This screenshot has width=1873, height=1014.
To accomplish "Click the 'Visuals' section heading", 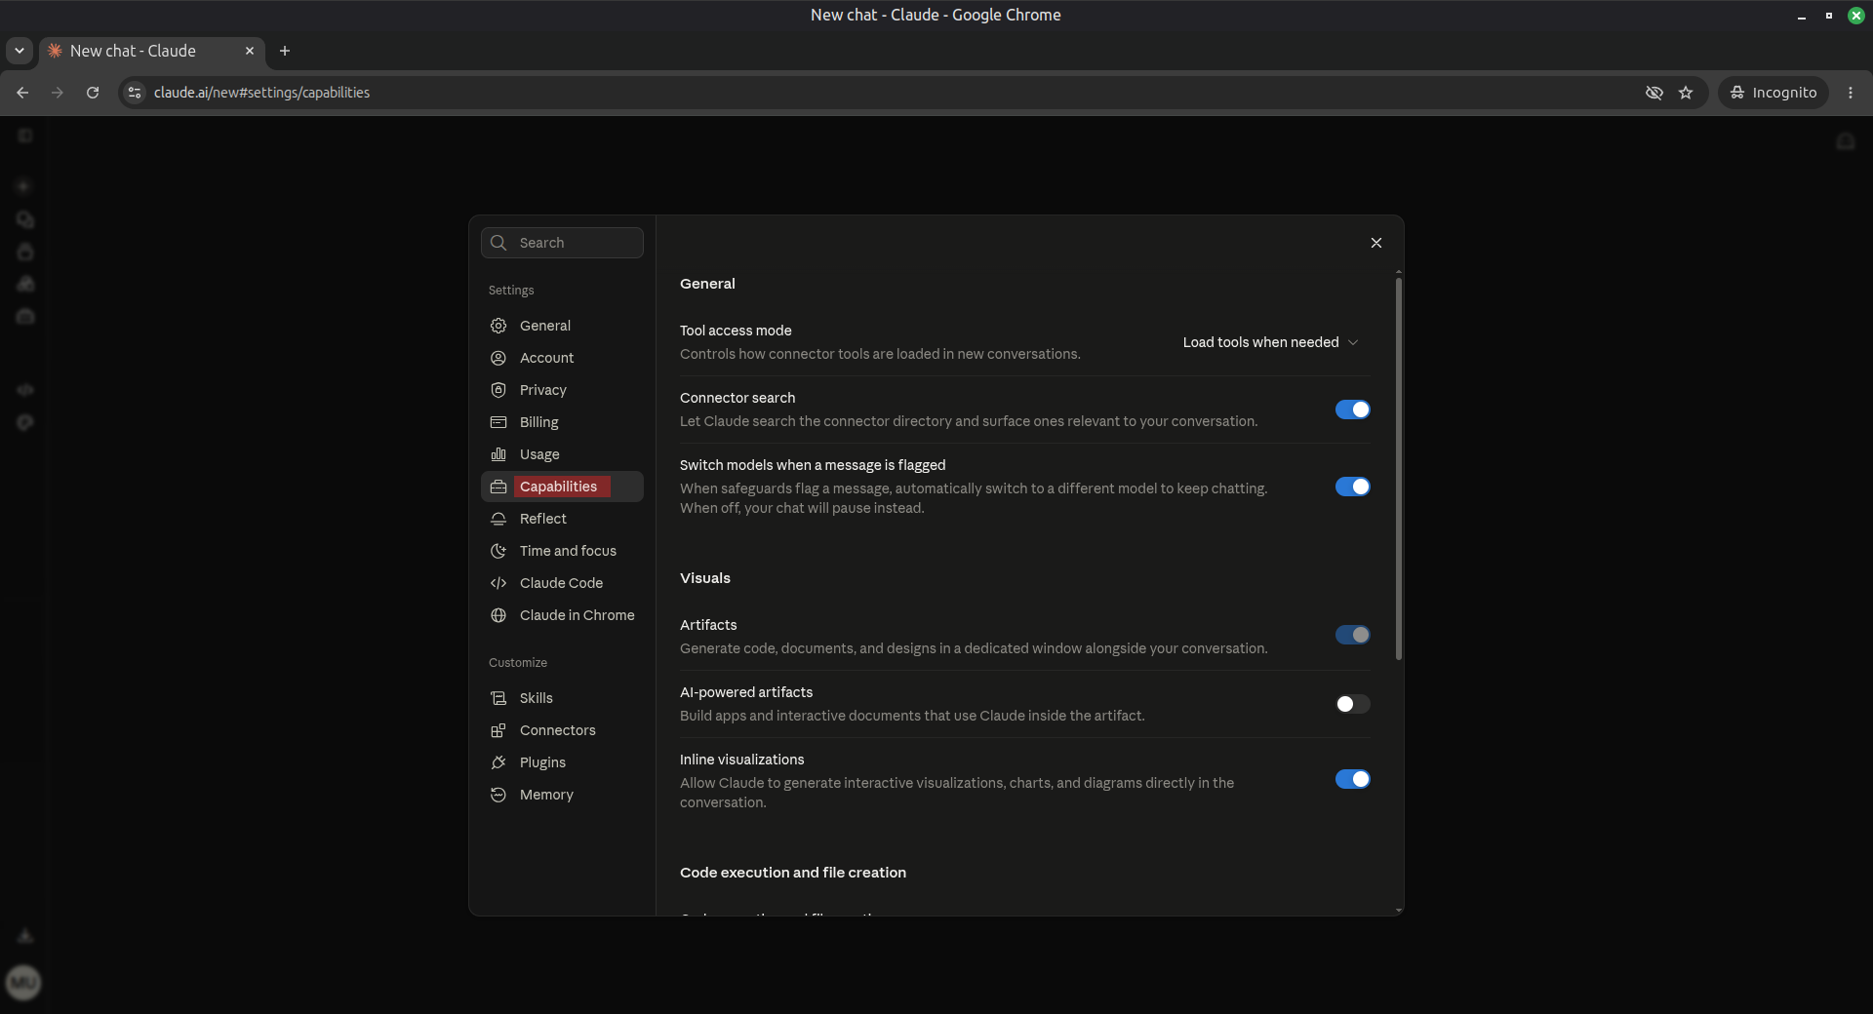I will click(705, 578).
